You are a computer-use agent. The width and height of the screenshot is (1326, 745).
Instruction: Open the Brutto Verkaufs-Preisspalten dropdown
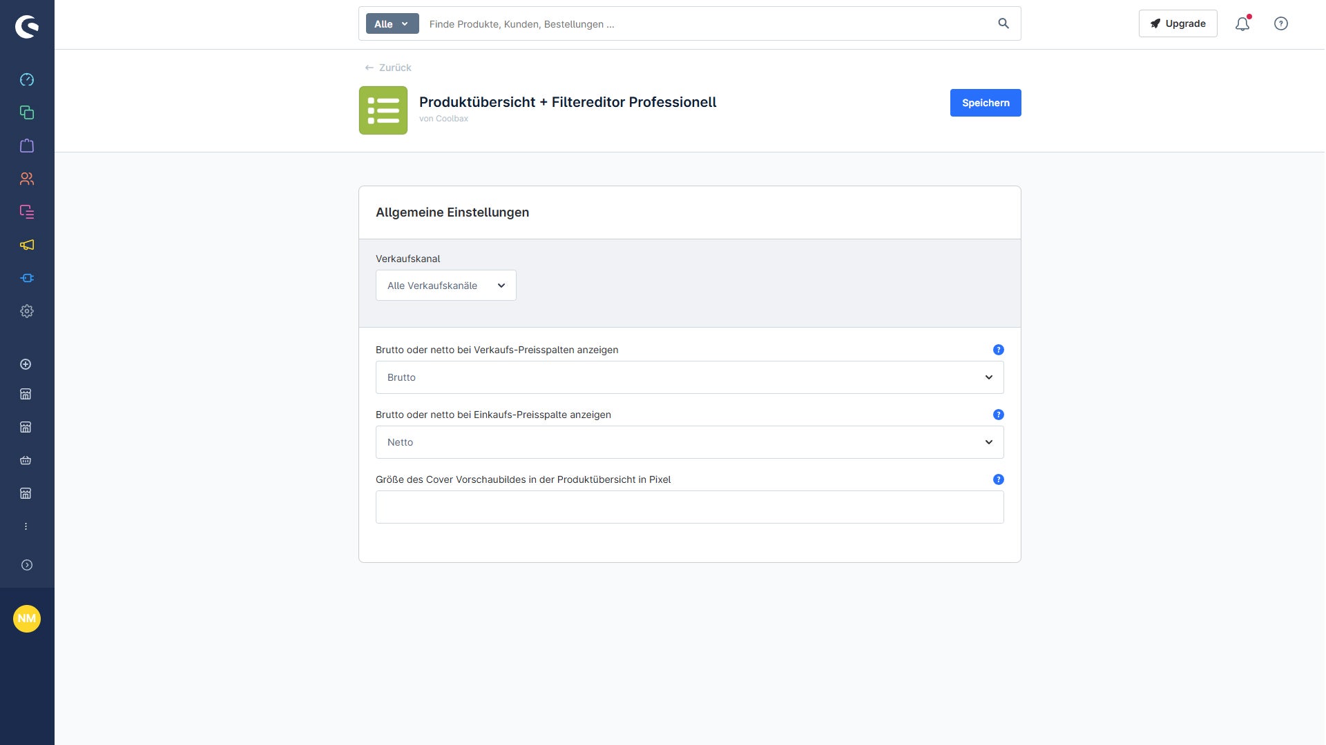[690, 377]
